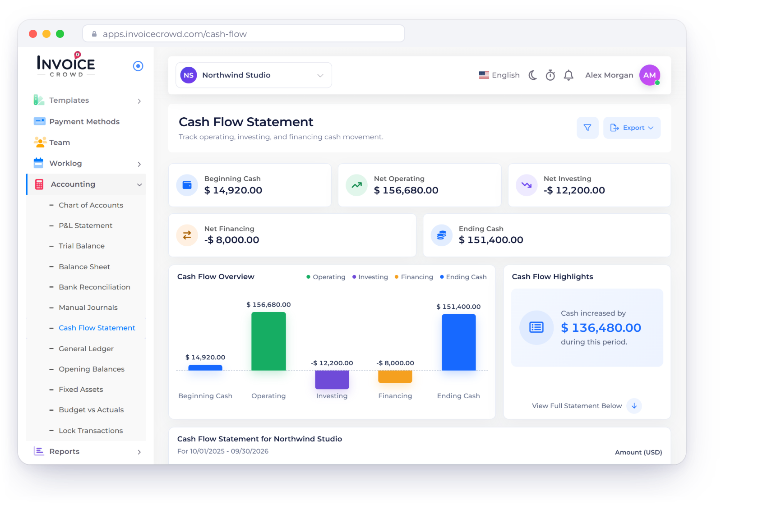The height and width of the screenshot is (505, 758).
Task: Click the Worklog calendar icon
Action: click(x=39, y=163)
